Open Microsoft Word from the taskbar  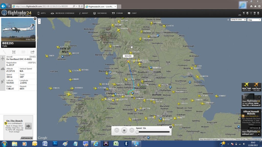(45, 143)
